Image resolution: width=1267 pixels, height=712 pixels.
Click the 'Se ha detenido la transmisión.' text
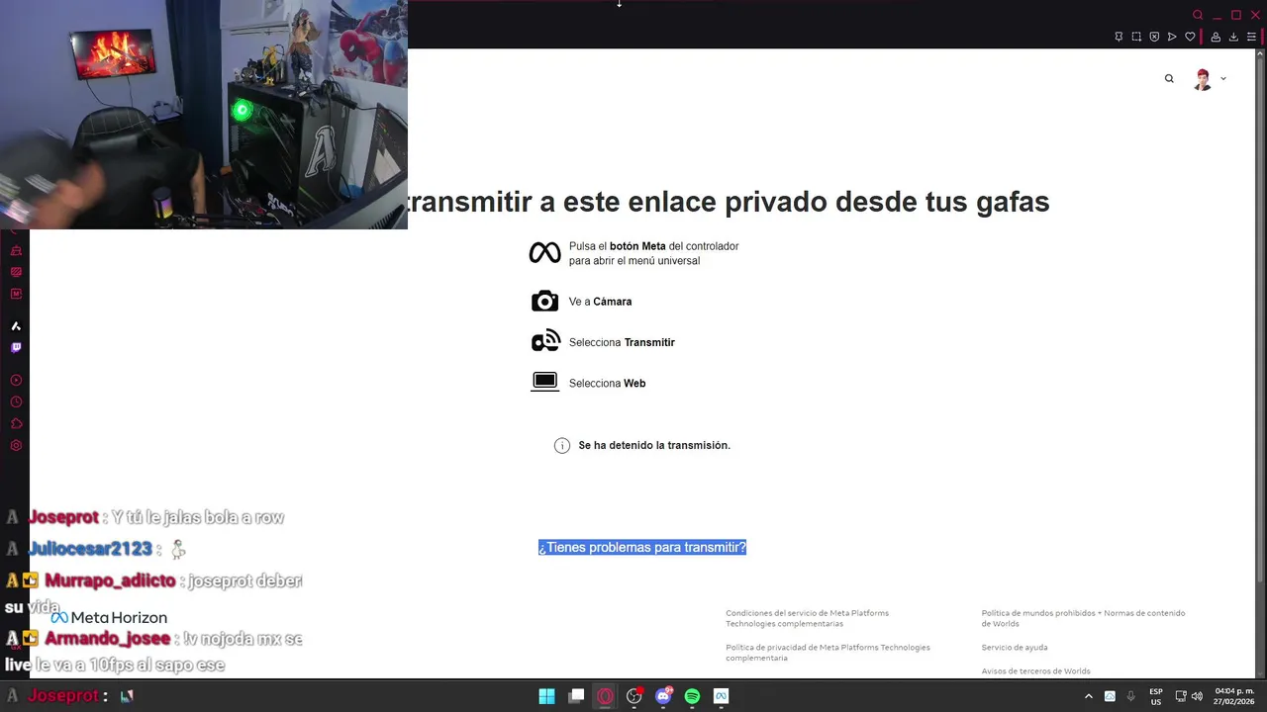[654, 445]
